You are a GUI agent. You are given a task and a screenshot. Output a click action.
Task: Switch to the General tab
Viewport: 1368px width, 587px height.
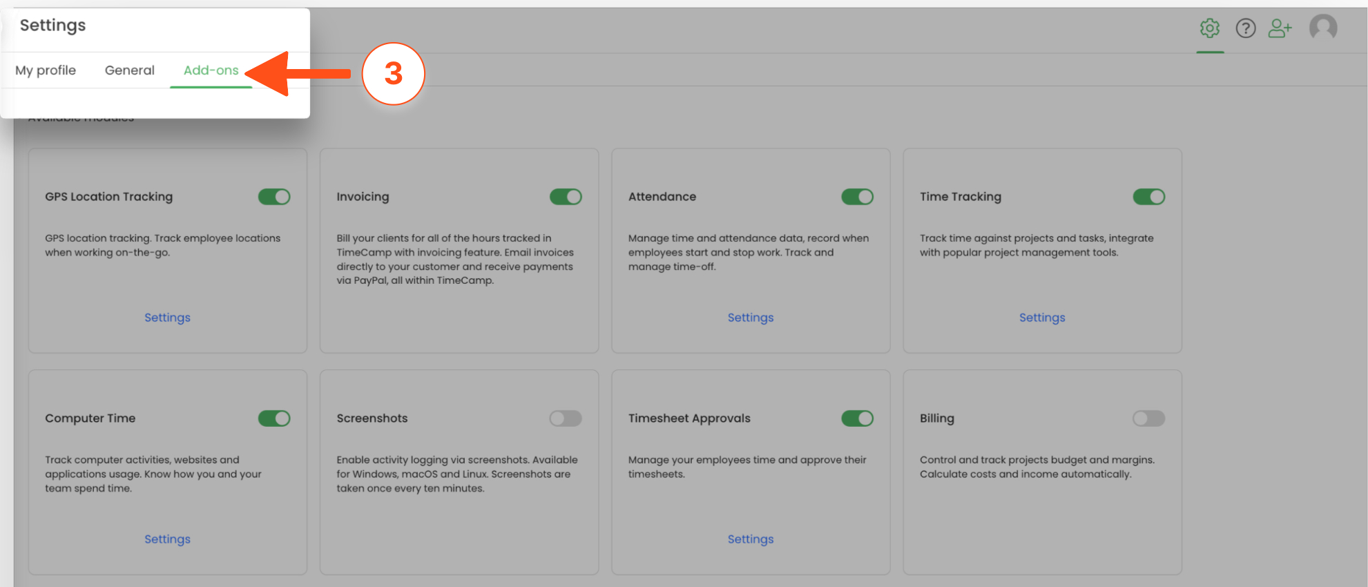point(129,70)
